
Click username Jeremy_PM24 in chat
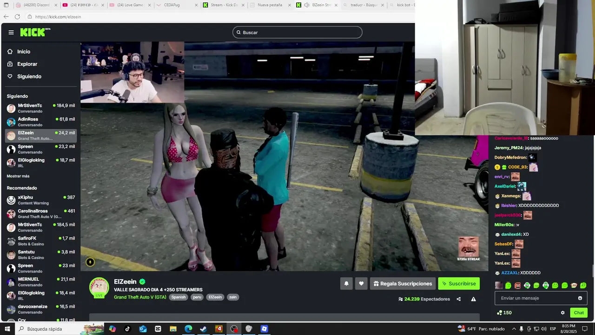point(509,147)
